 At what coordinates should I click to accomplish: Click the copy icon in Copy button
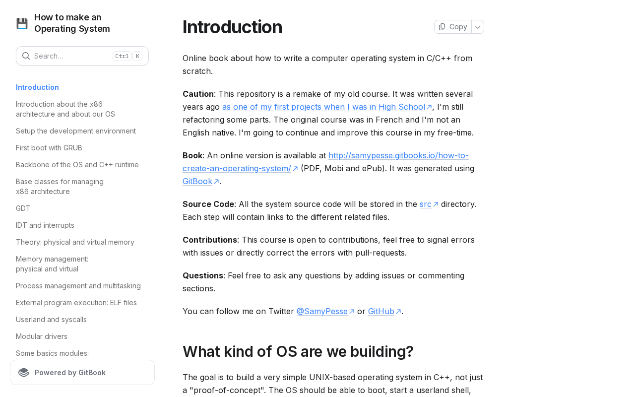(x=442, y=27)
